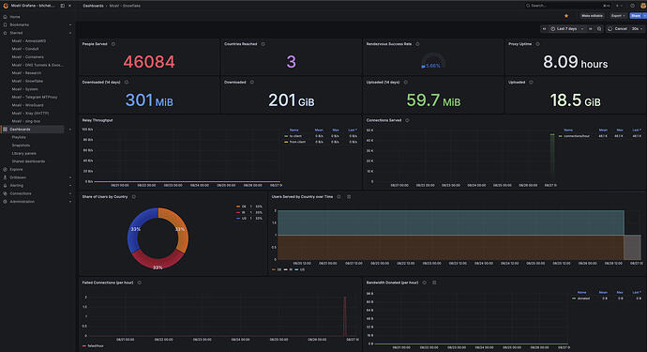Collapse the Dashboards section in sidebar

pyautogui.click(x=70, y=130)
